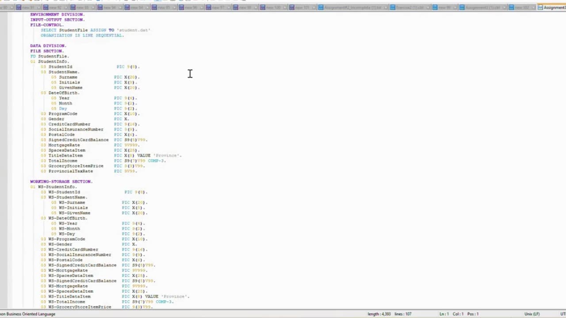Screen dimensions: 566x318
Task: Click the 'FD StudentFile.' line
Action: point(50,56)
